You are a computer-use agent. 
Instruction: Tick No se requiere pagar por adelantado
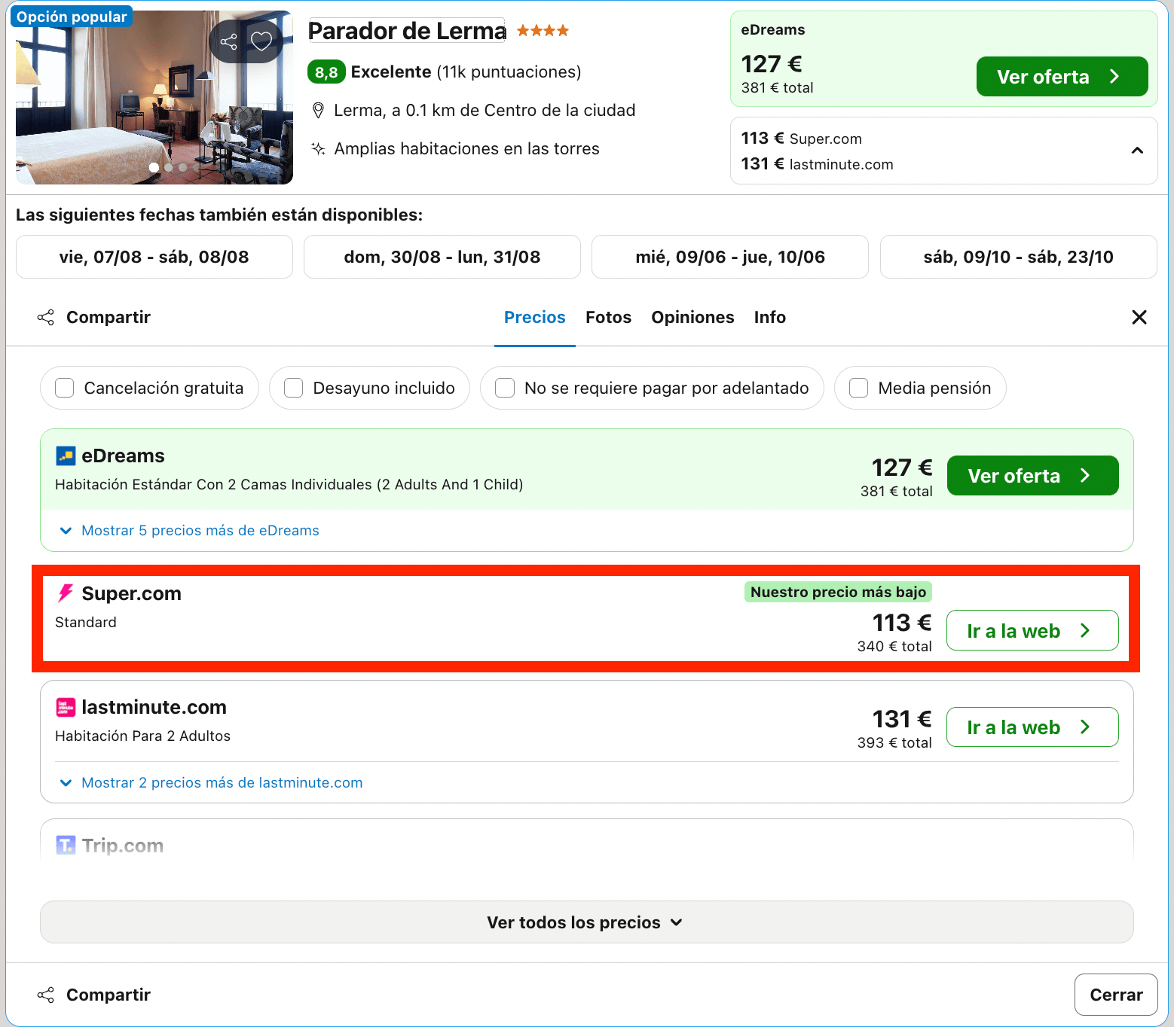(x=505, y=388)
